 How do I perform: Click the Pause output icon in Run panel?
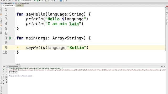(3, 74)
